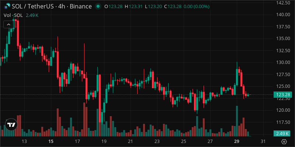
Task: Click the 117.50 price axis label
Action: tap(283, 122)
